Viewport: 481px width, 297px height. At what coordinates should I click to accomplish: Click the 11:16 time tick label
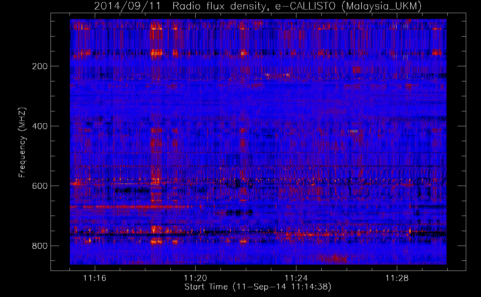tap(95, 278)
